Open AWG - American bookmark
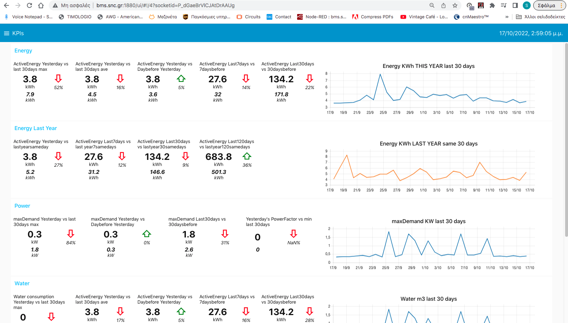This screenshot has width=568, height=323. tap(120, 17)
